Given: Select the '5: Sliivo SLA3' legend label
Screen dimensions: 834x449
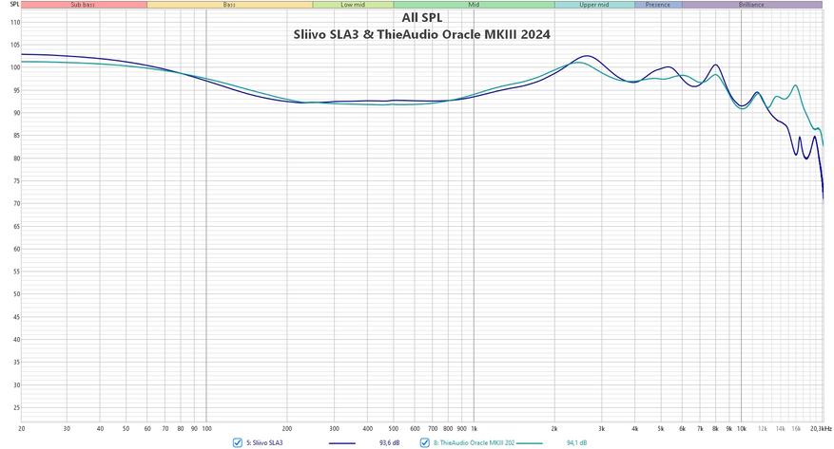Looking at the screenshot, I should point(264,442).
